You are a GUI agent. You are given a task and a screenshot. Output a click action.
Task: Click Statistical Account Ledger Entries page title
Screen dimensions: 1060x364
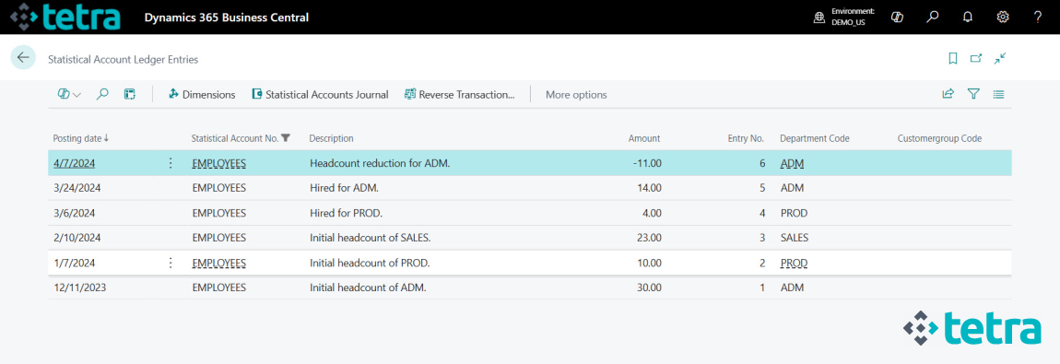coord(123,59)
